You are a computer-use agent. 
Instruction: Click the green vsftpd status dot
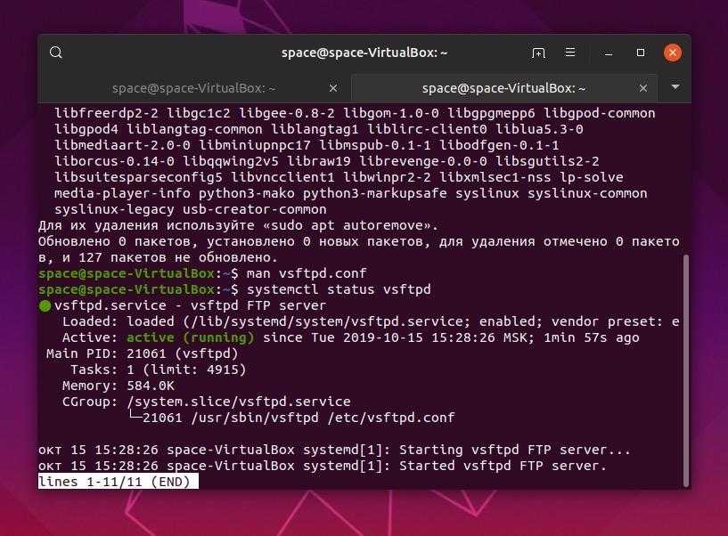(45, 305)
